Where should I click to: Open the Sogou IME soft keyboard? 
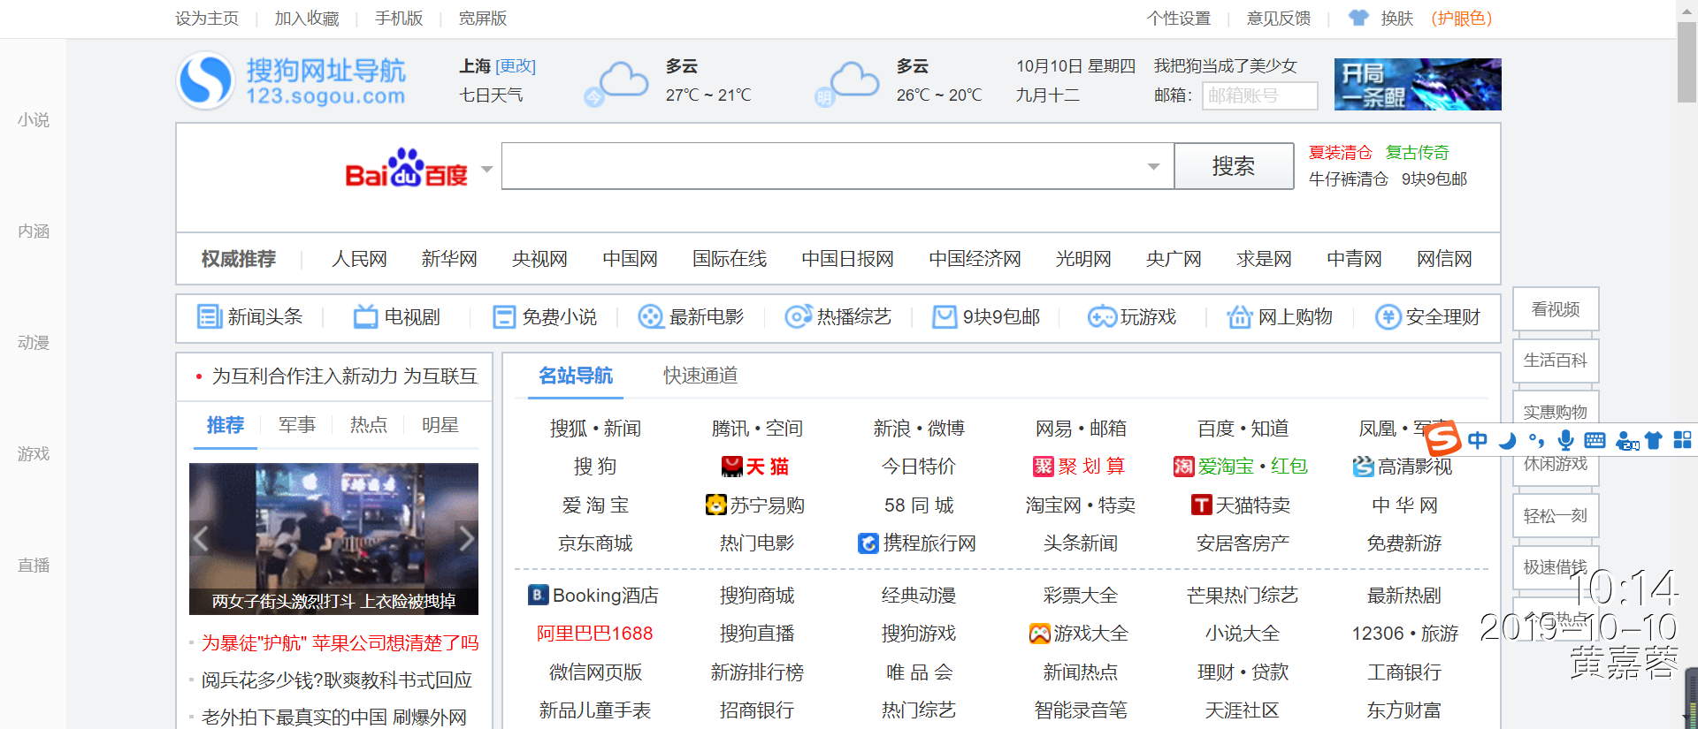coord(1595,440)
